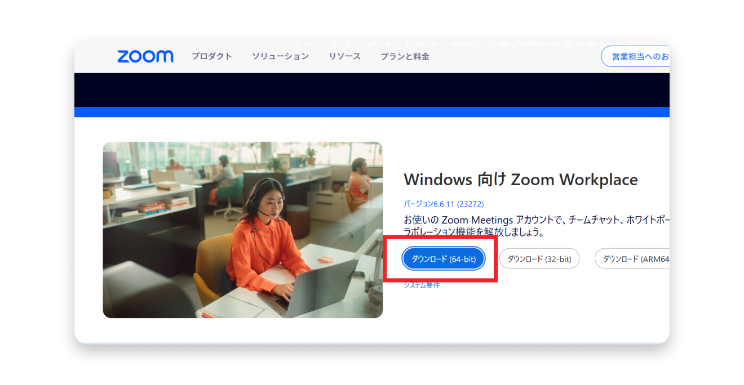
Task: Expand the リソース navigation menu
Action: [344, 56]
